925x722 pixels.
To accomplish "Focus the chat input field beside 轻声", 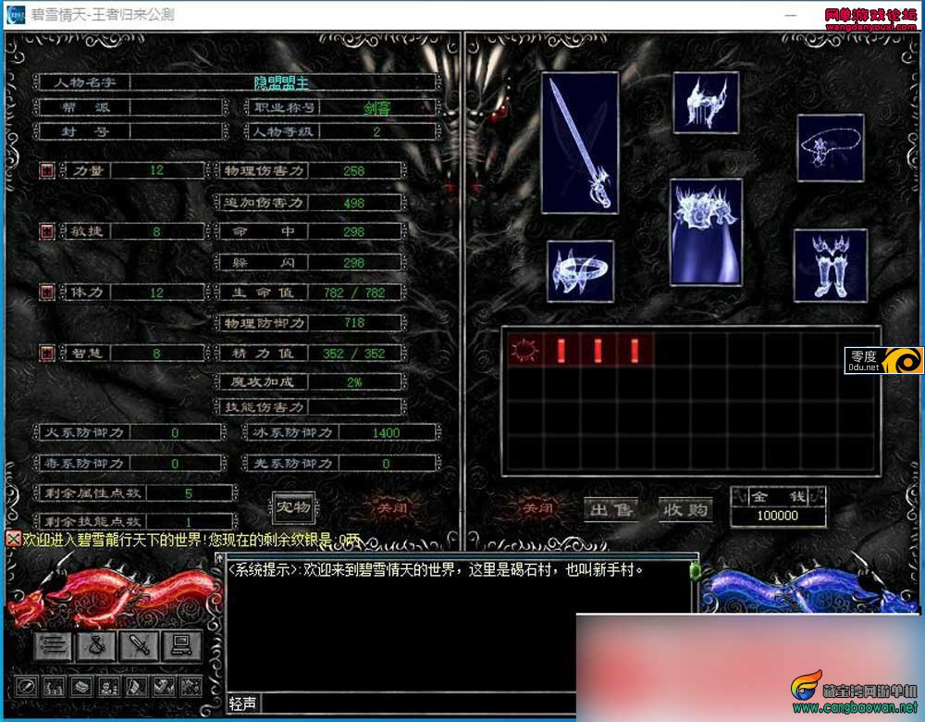I will pos(418,703).
